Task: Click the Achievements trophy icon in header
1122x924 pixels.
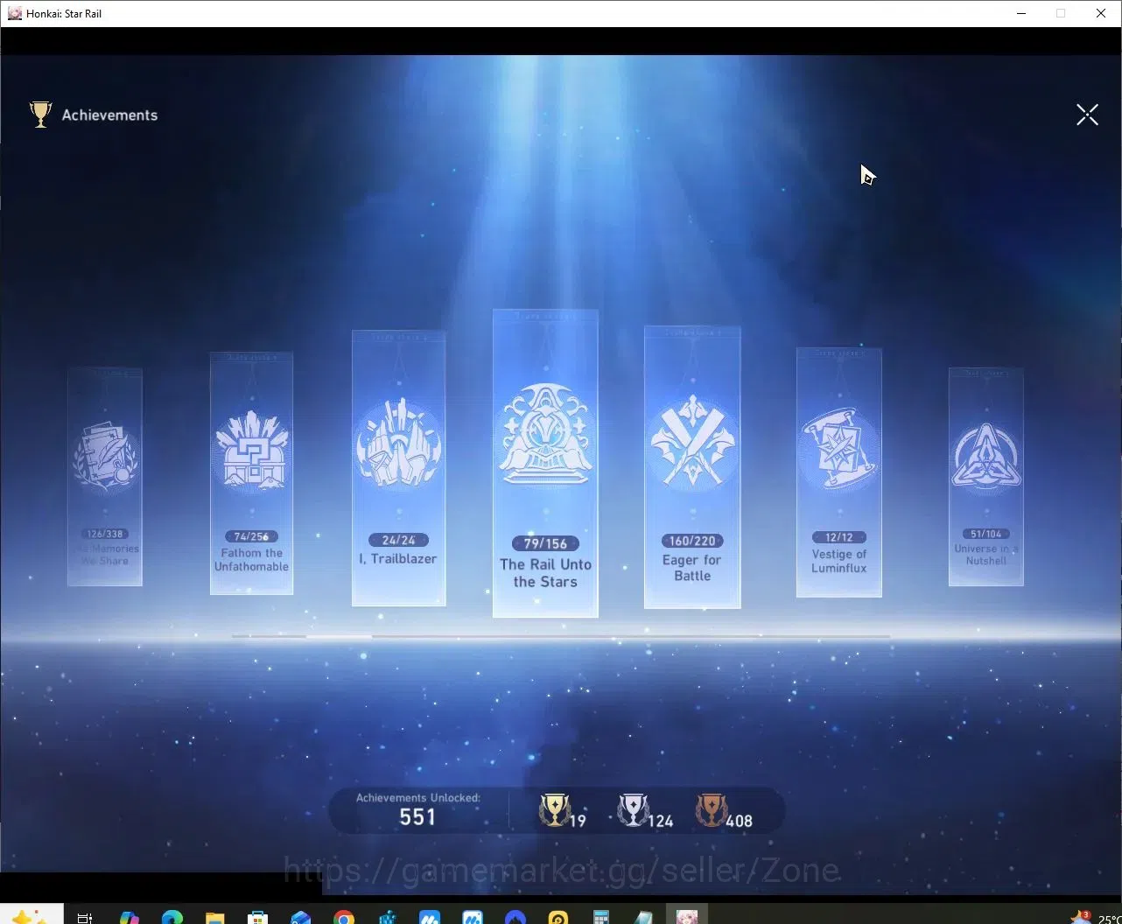Action: (40, 115)
